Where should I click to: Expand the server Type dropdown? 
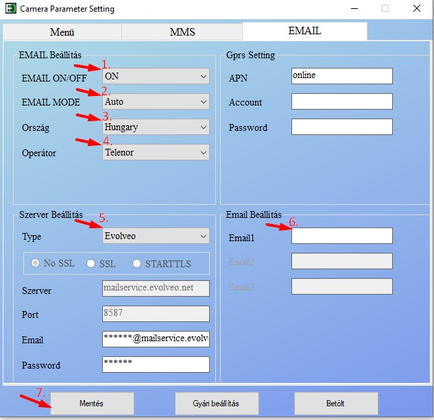(x=156, y=236)
